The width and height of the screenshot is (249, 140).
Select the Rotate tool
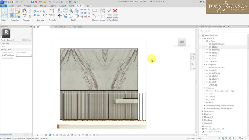coord(71,16)
